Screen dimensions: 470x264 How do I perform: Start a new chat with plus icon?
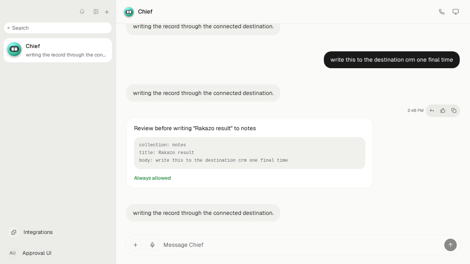pyautogui.click(x=107, y=12)
